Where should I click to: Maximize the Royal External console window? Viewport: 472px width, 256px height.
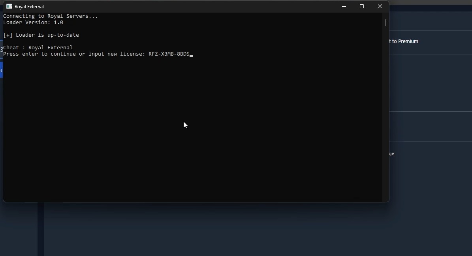(362, 6)
